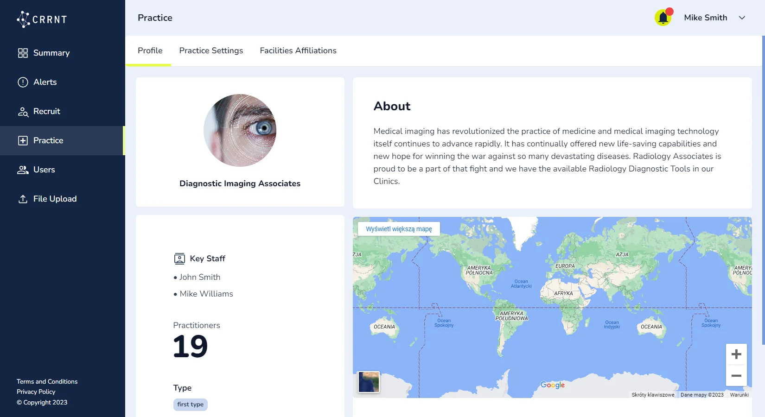The height and width of the screenshot is (417, 765).
Task: Select Practice in the sidebar
Action: 48,140
